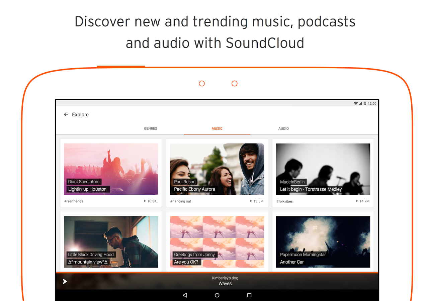Click the Pool Resort artist label
This screenshot has height=301, width=430.
tap(185, 182)
